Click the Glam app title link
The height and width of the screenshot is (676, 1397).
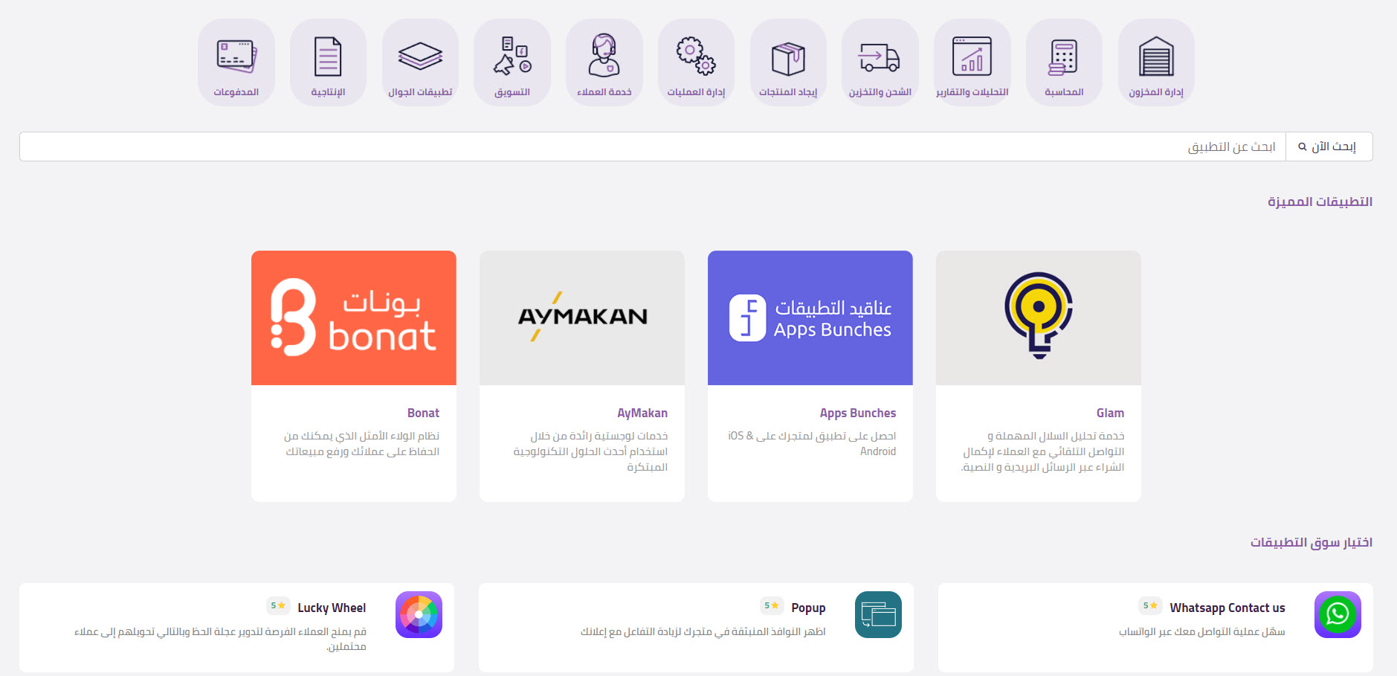(1109, 413)
